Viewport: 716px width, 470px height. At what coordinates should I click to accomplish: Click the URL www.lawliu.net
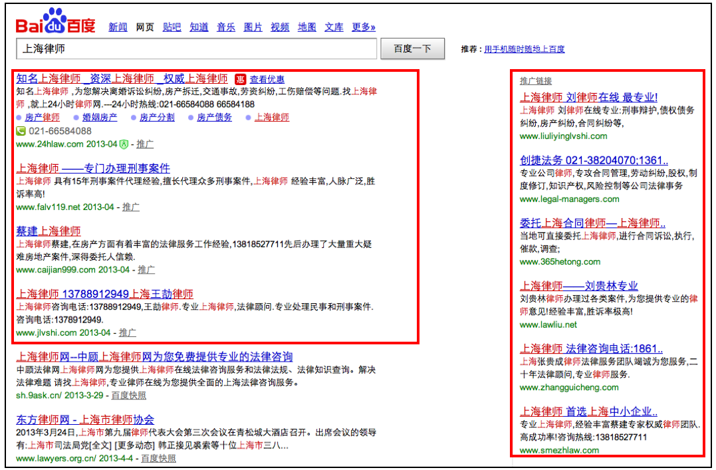click(548, 325)
